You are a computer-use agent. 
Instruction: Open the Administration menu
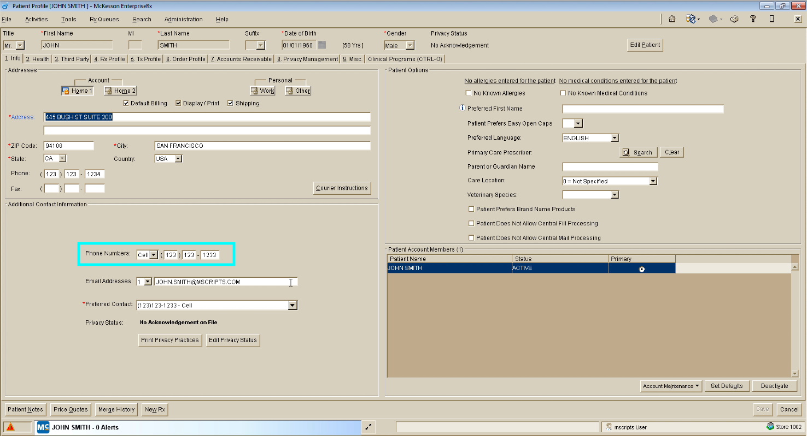pyautogui.click(x=184, y=19)
